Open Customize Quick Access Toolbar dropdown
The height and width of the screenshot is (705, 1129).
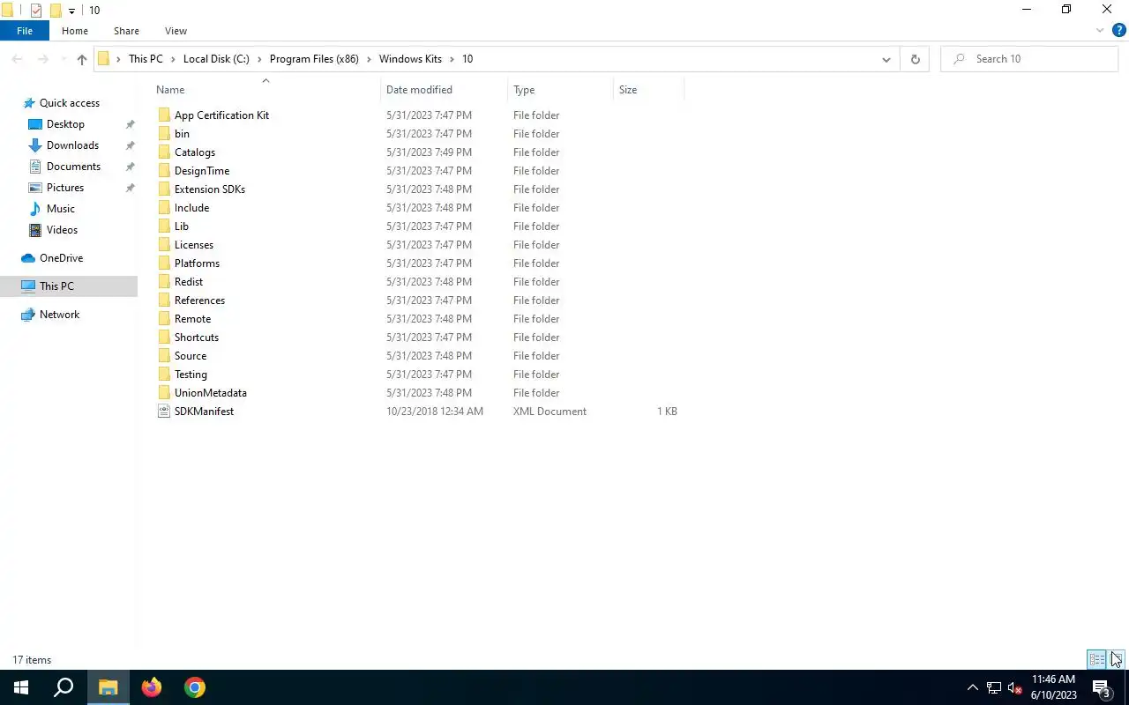tap(71, 11)
